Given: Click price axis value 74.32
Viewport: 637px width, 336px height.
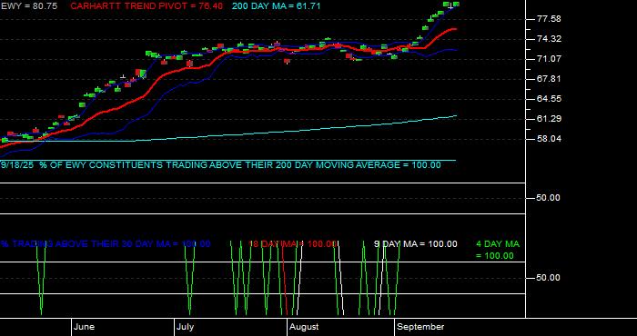Looking at the screenshot, I should pyautogui.click(x=549, y=39).
